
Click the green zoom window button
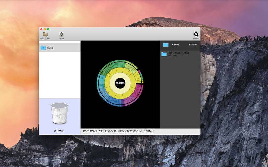coord(48,29)
